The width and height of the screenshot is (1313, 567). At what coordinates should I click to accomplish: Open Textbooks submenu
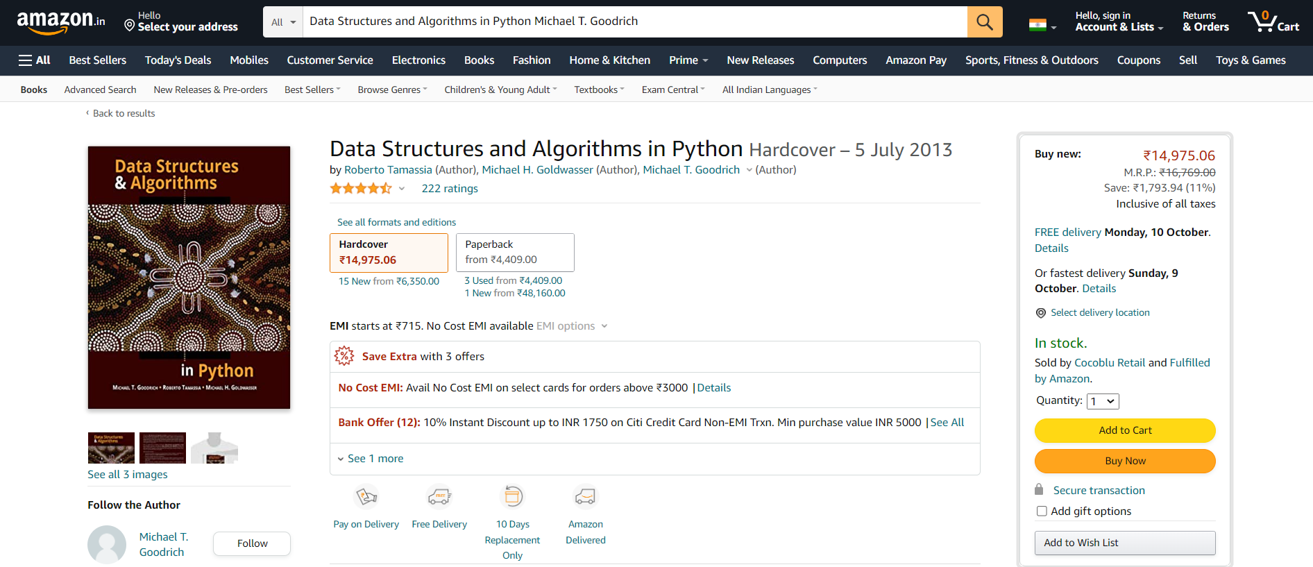pos(599,90)
